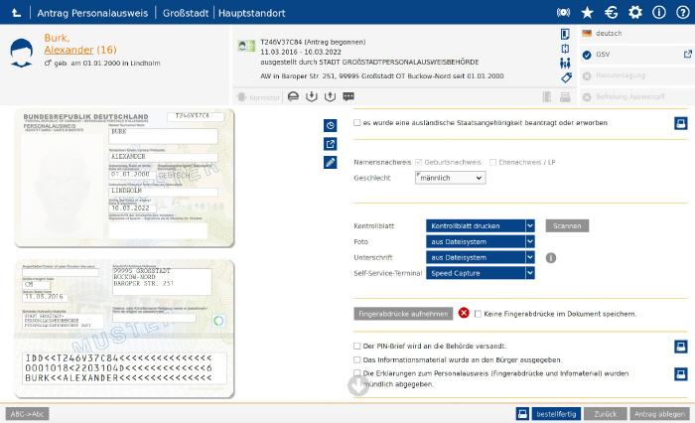Click the pencil edit icon beside ID preview
Viewport: 695px width, 423px height.
(x=331, y=162)
